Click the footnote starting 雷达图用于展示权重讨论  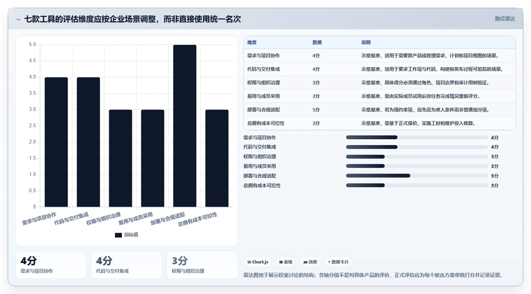(373, 275)
